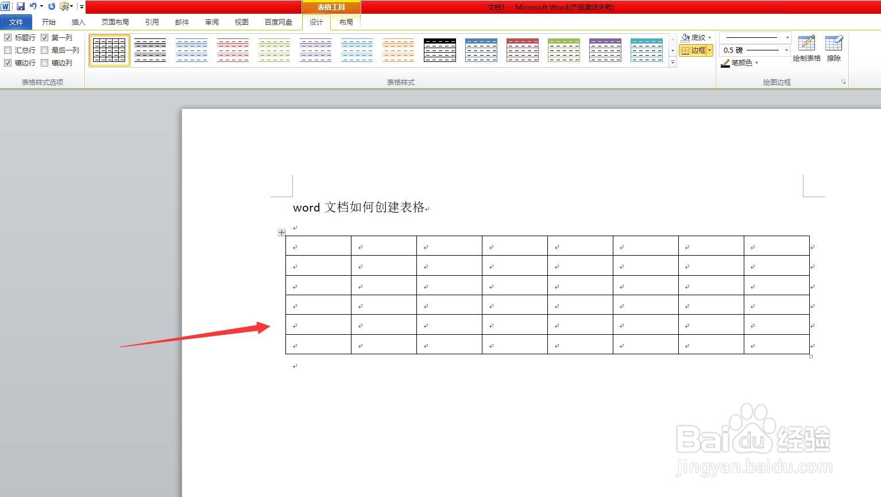Switch to the 邮件 ribbon tab
Screen dimensions: 881x497
tap(182, 22)
